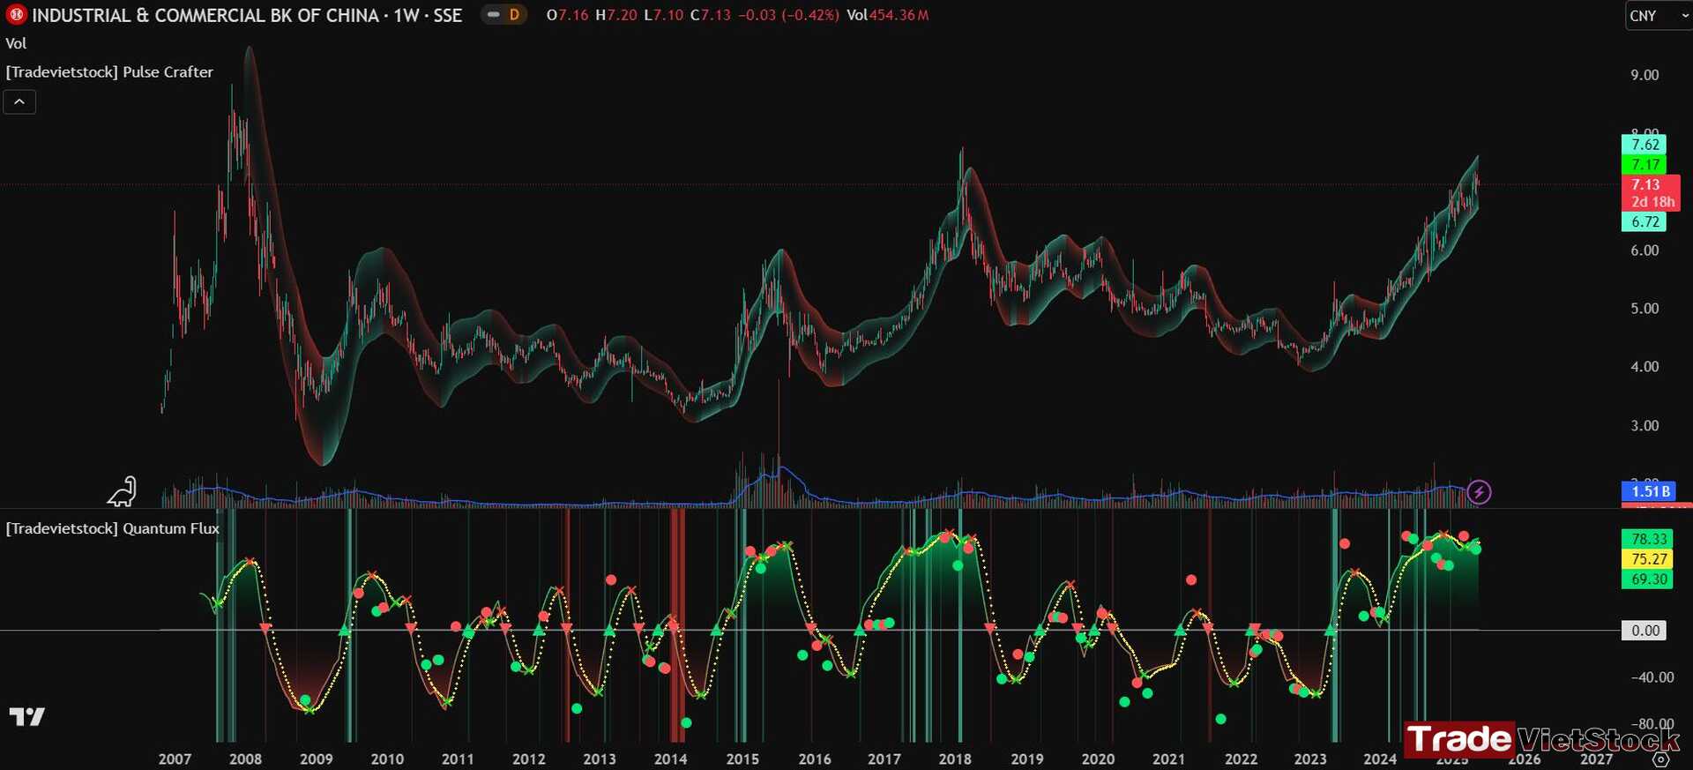Click the ICBC symbol logo icon
The width and height of the screenshot is (1693, 770).
pos(16,15)
